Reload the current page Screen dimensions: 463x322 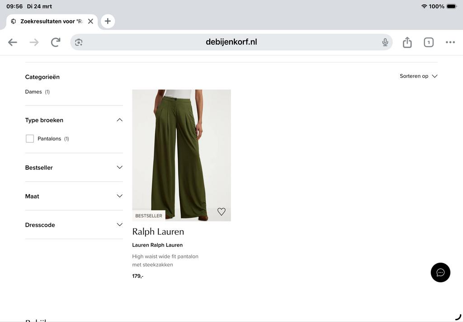55,42
